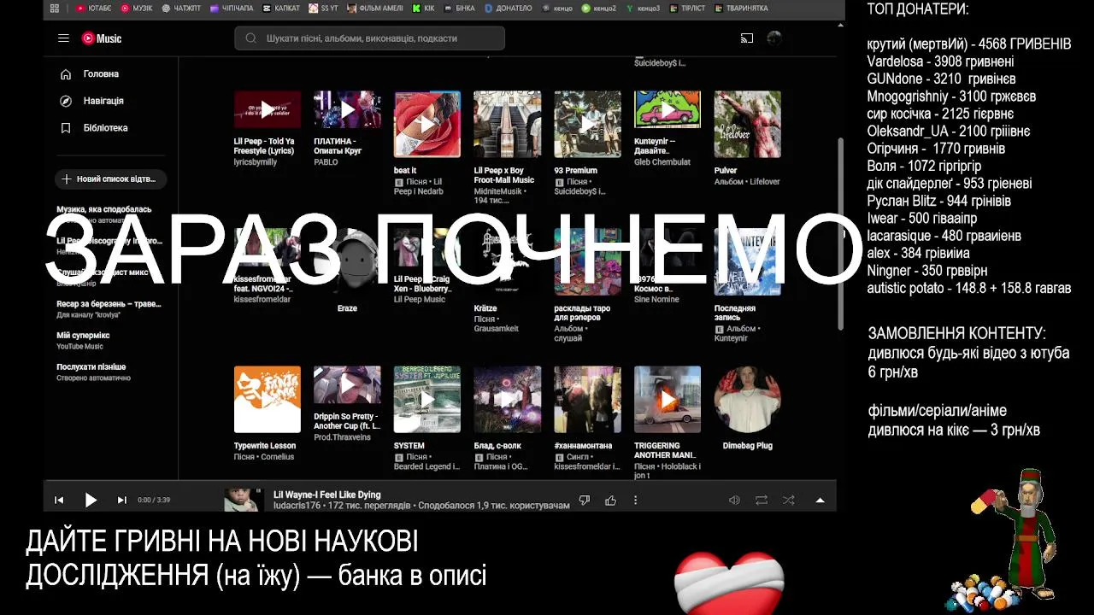Open more options for current song

point(635,500)
